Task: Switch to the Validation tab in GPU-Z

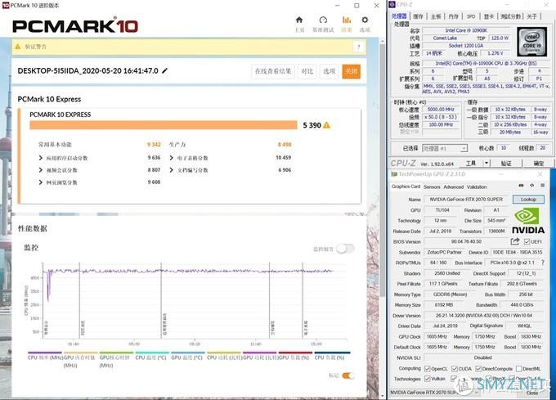Action: click(477, 187)
